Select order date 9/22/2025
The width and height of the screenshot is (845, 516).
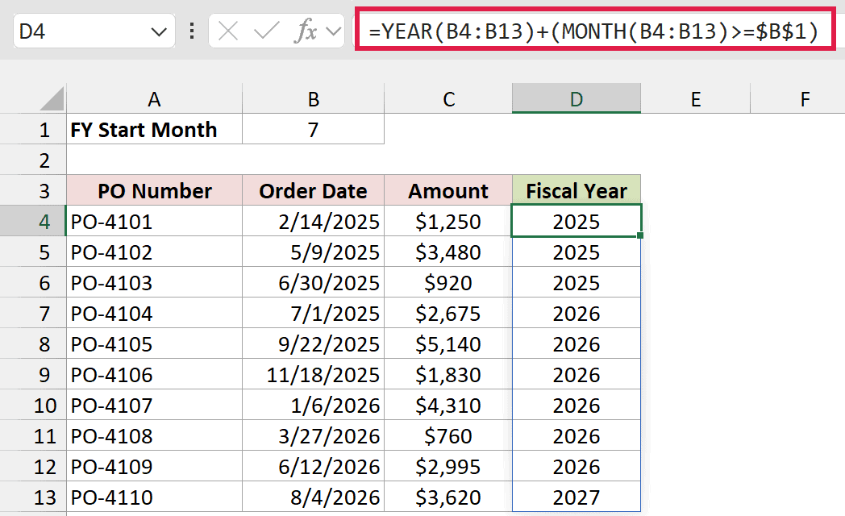(x=313, y=344)
